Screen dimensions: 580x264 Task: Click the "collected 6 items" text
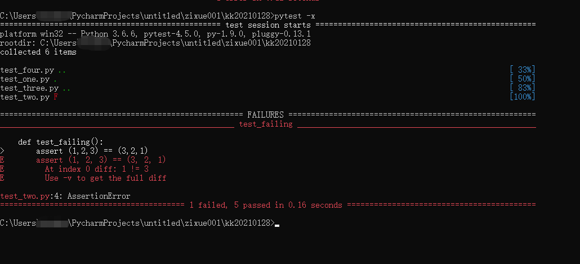pos(38,52)
